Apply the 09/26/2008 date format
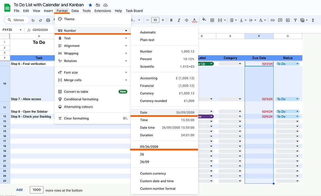The height and width of the screenshot is (196, 321). click(x=164, y=147)
